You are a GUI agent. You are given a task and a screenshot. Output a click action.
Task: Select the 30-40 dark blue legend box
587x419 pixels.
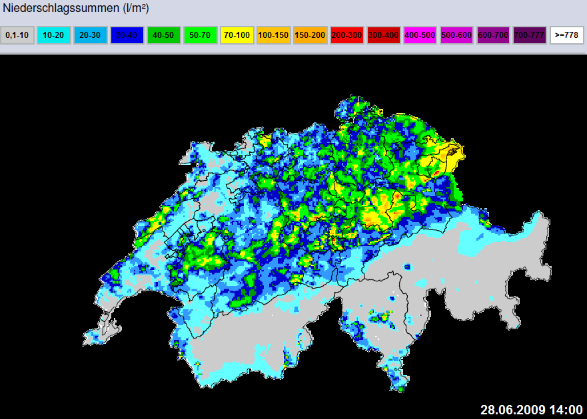click(127, 35)
